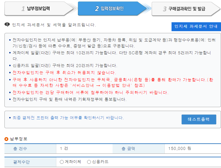Select step 2 입력정보확인 tab

[112, 9]
